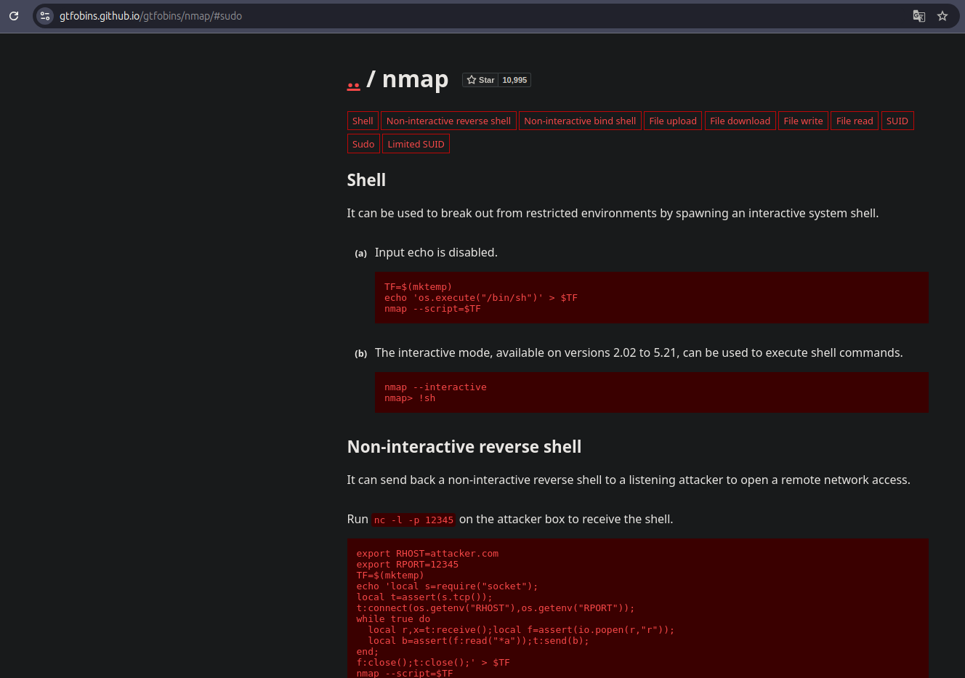Jump to Non-interactive reverse shell tag
The image size is (965, 678).
(x=448, y=121)
